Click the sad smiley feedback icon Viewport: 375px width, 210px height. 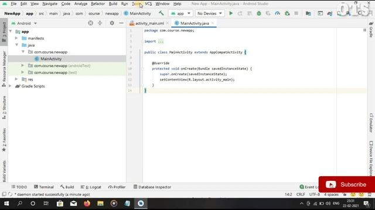pos(361,194)
